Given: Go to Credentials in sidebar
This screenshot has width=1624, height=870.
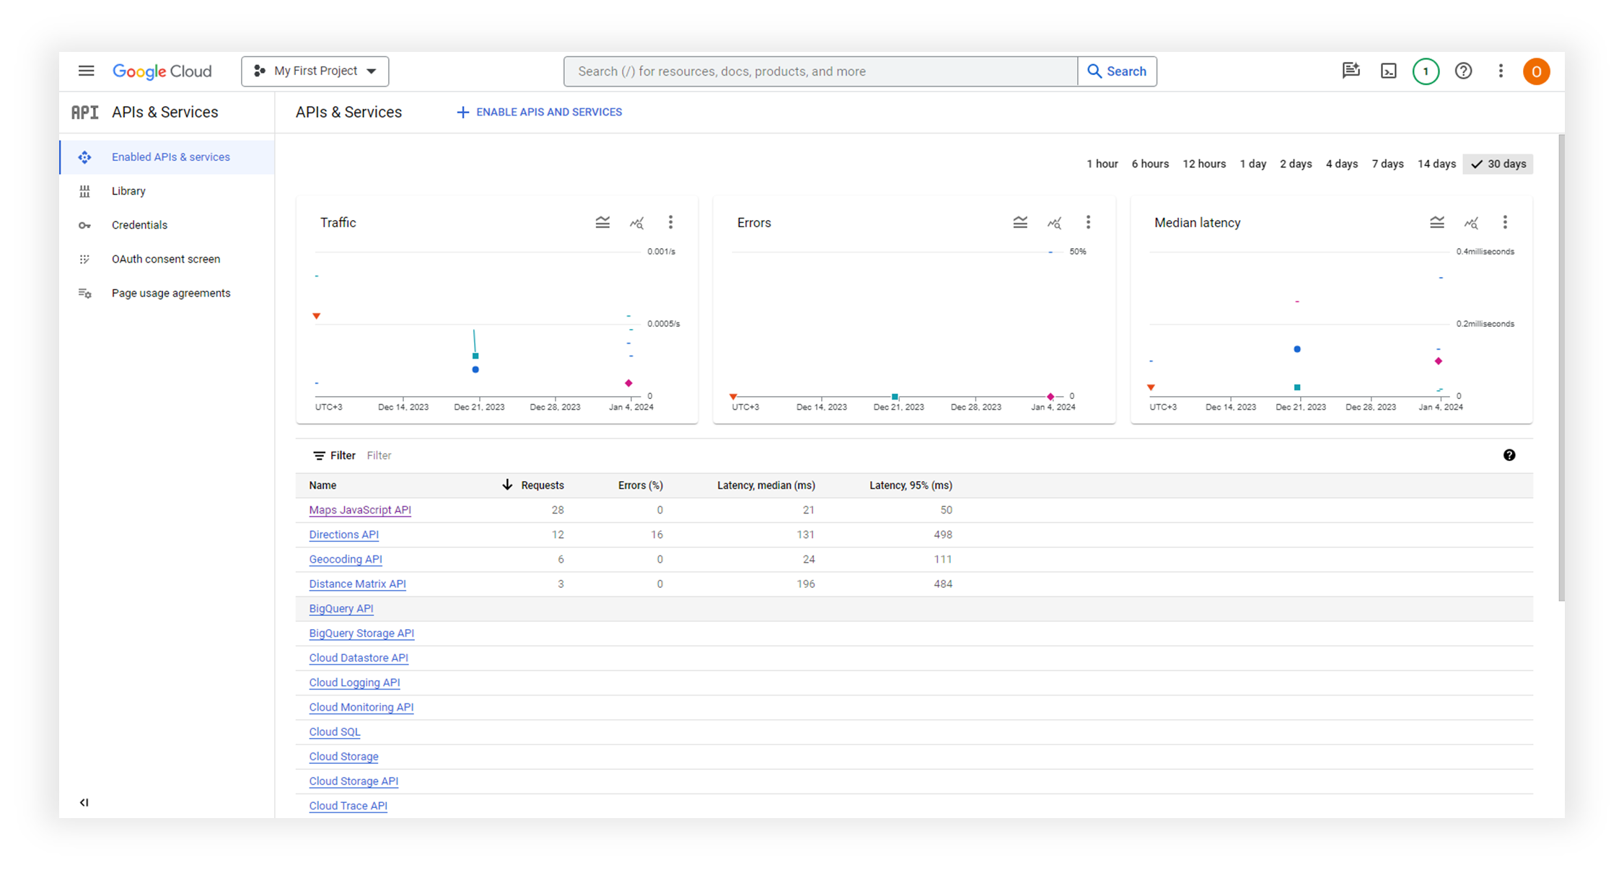Looking at the screenshot, I should click(x=139, y=225).
